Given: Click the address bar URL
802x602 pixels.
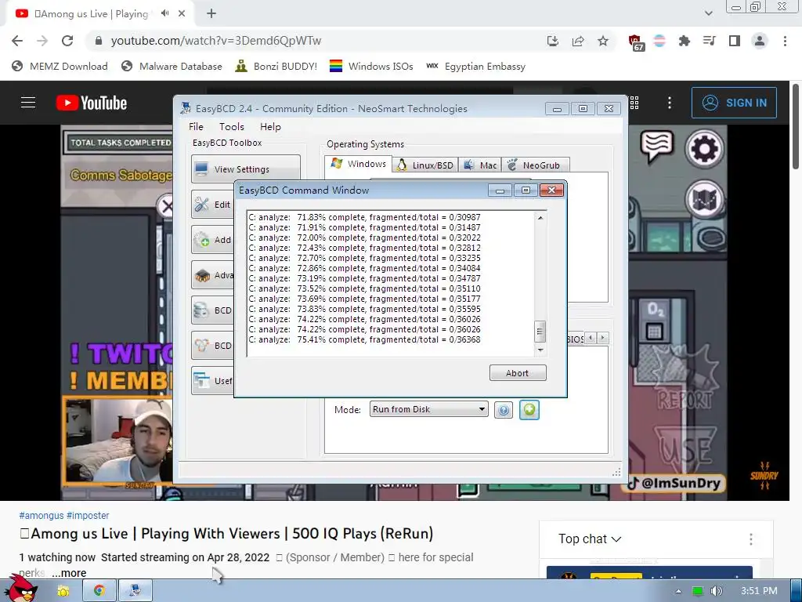Looking at the screenshot, I should 216,41.
